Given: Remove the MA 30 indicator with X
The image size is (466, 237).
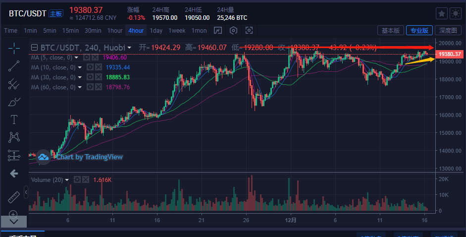Looking at the screenshot, I should pos(99,77).
